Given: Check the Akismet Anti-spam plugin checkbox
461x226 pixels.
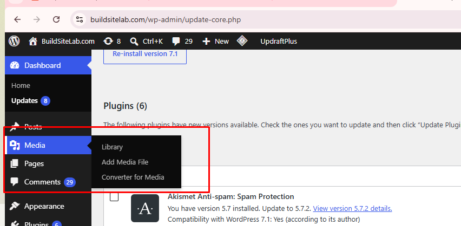Looking at the screenshot, I should pyautogui.click(x=114, y=197).
